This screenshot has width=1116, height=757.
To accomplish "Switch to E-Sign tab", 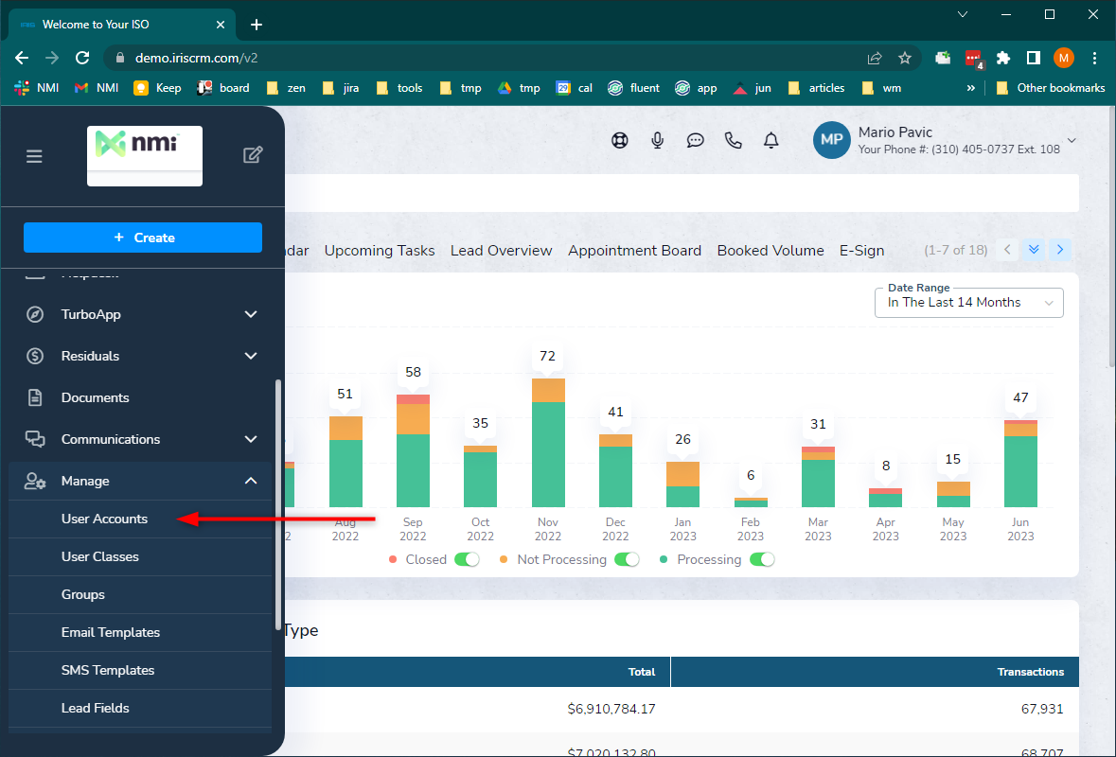I will point(862,251).
